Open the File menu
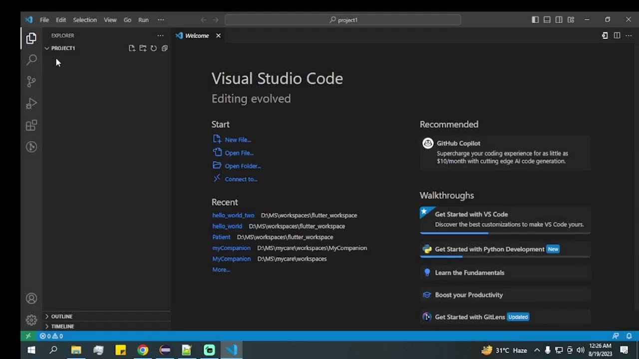The image size is (639, 359). (x=44, y=20)
